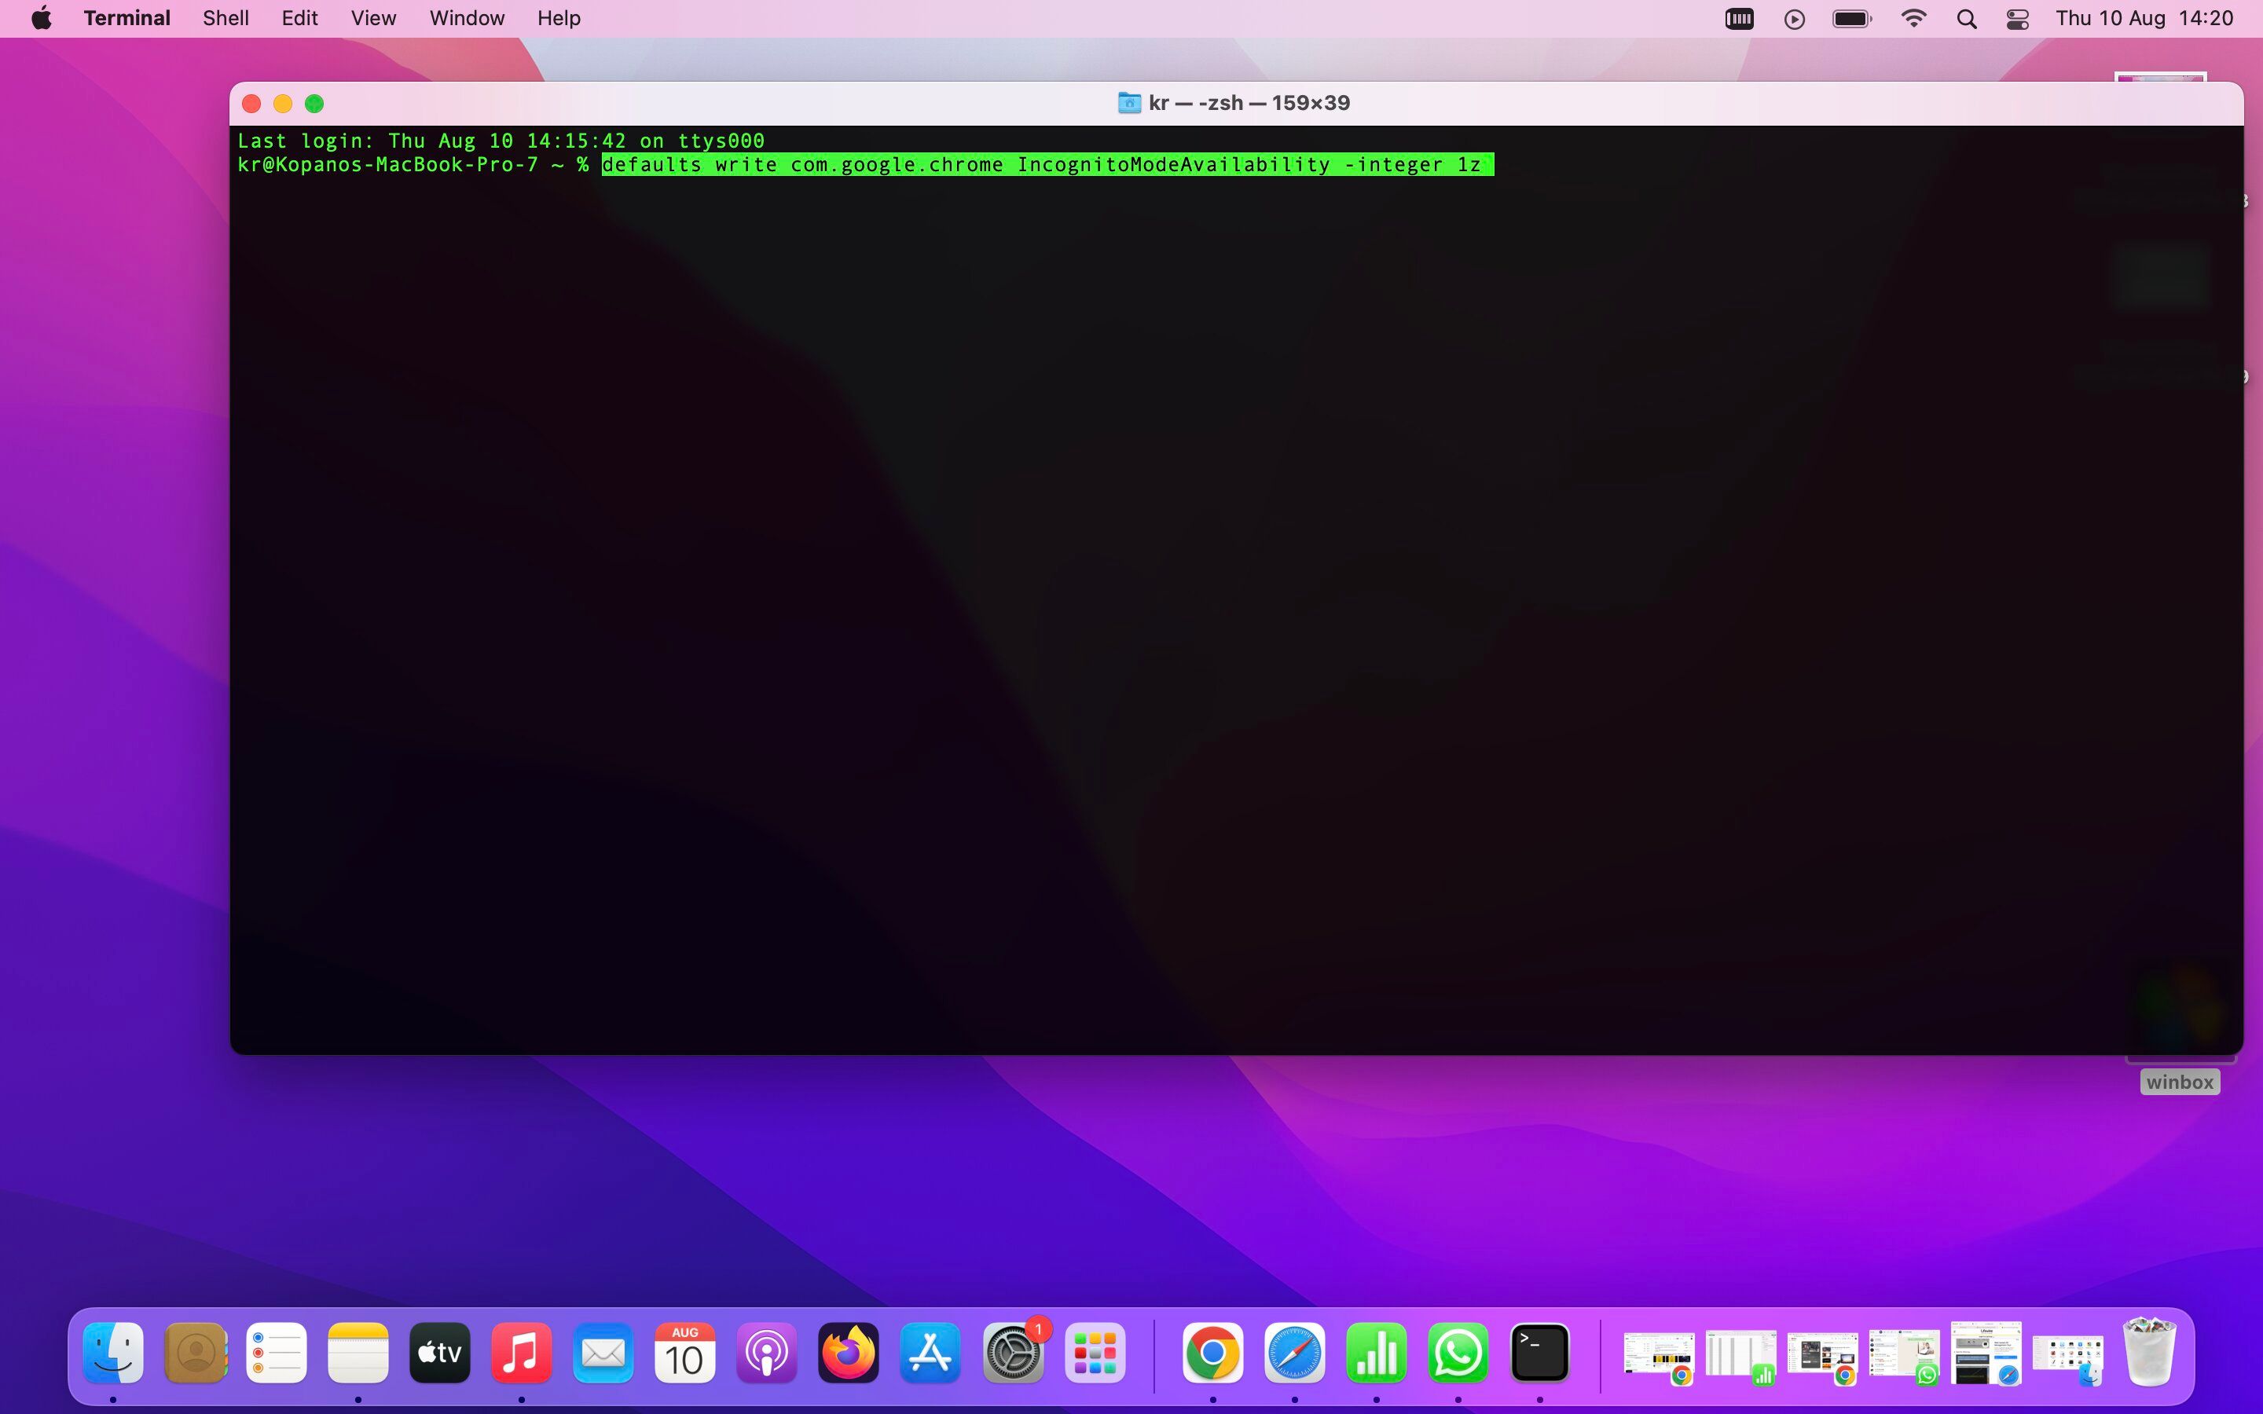Open the Window menu

coord(466,18)
